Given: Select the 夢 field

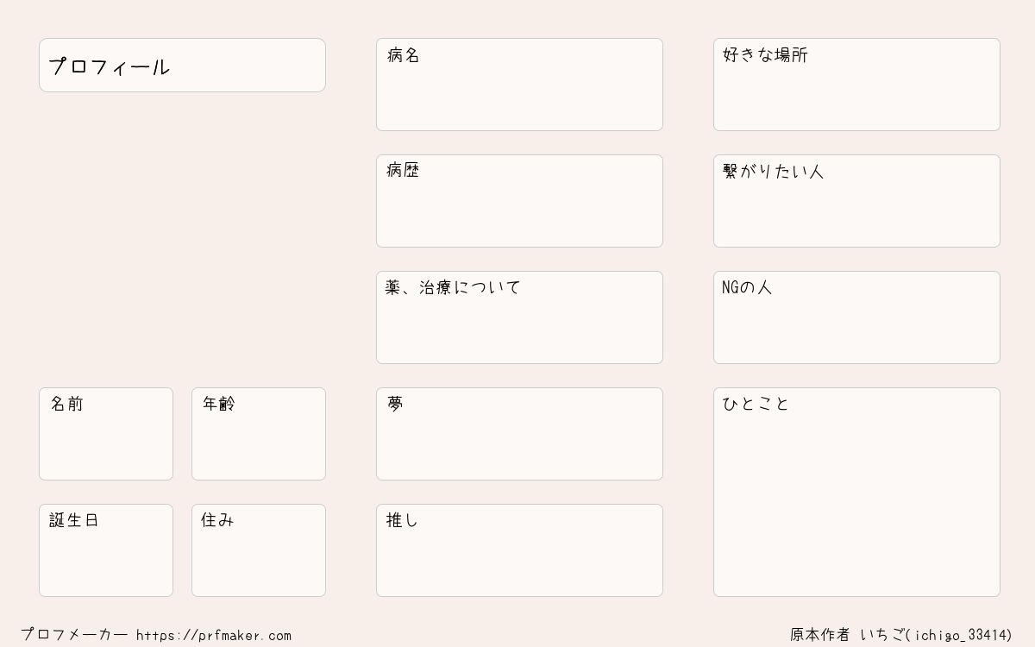Looking at the screenshot, I should tap(519, 434).
